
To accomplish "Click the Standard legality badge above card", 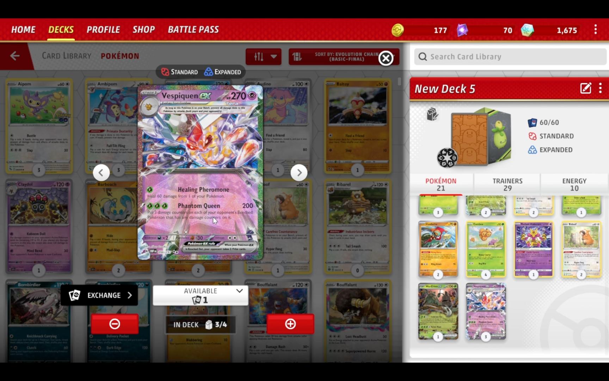I will pyautogui.click(x=179, y=72).
